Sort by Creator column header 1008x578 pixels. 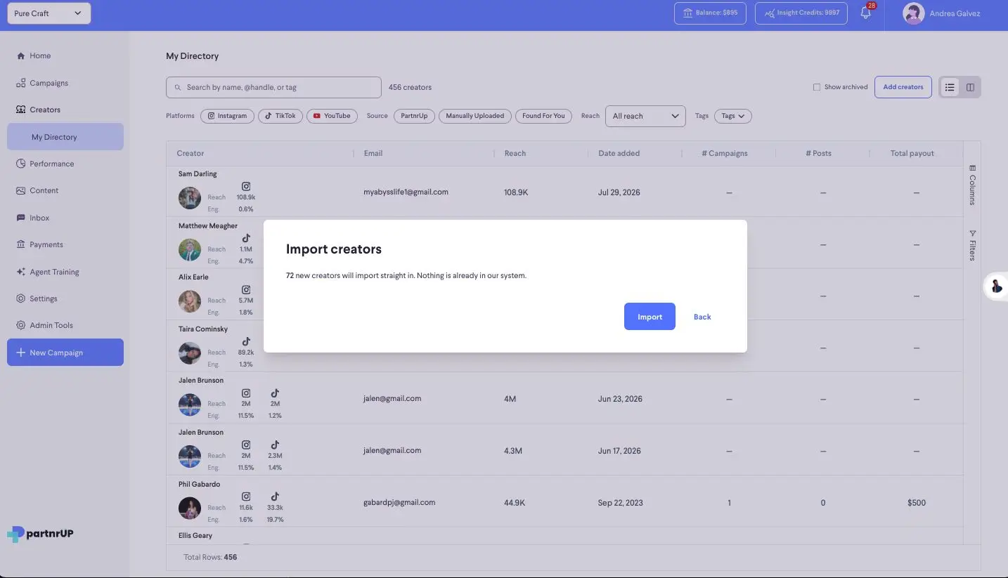[190, 153]
